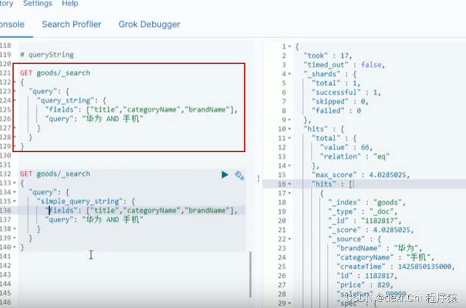This screenshot has height=308, width=466.
Task: Click the editor's vertical scrollbar
Action: (x=250, y=275)
